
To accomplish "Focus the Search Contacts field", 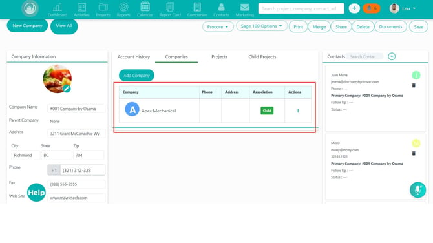I will point(364,56).
